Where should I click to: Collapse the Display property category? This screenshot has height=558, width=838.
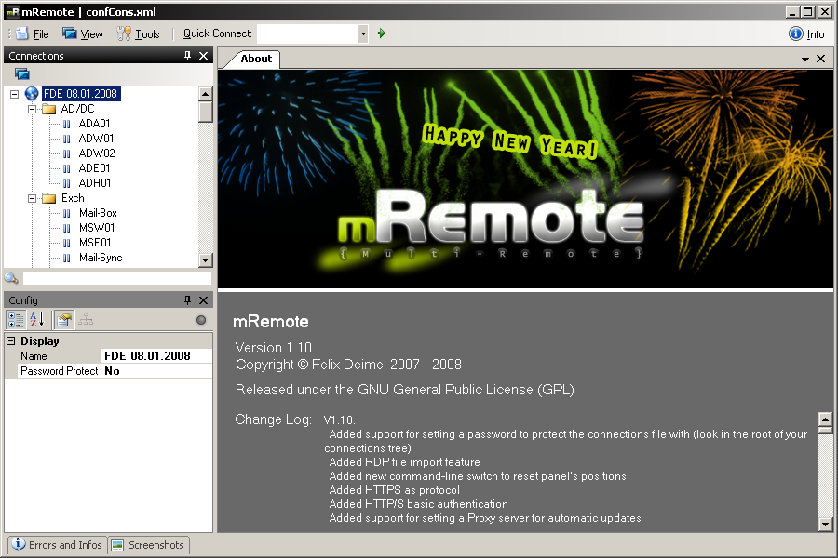coord(10,340)
